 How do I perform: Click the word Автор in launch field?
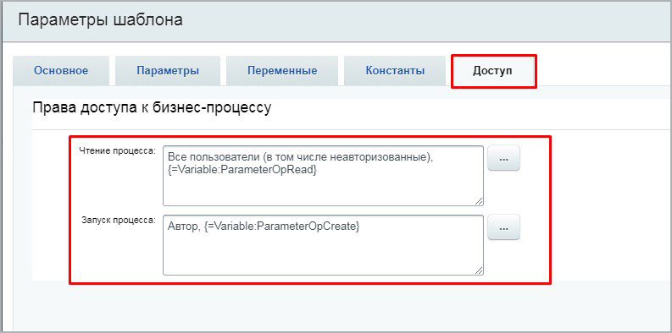[x=183, y=228]
